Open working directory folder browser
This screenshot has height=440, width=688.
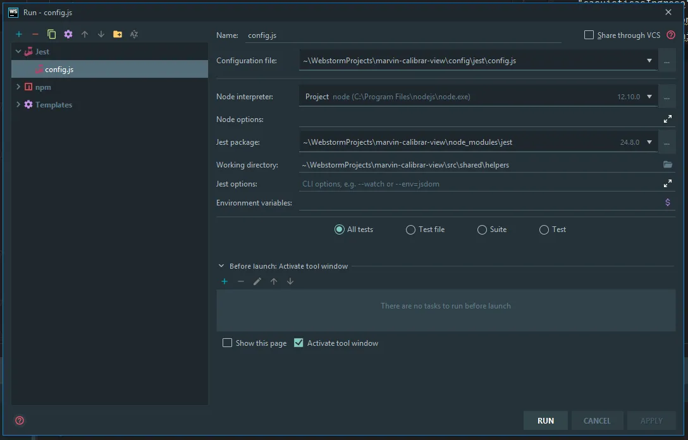(x=667, y=164)
